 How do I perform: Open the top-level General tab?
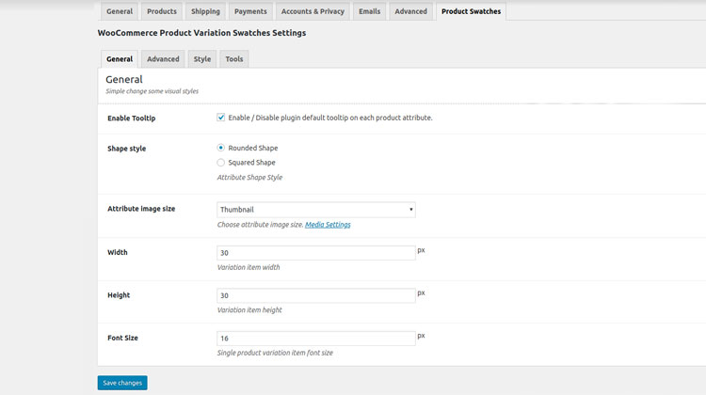point(120,11)
